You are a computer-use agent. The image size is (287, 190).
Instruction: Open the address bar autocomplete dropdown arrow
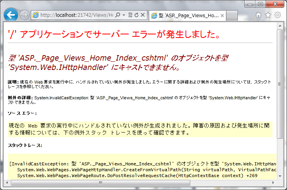point(124,15)
